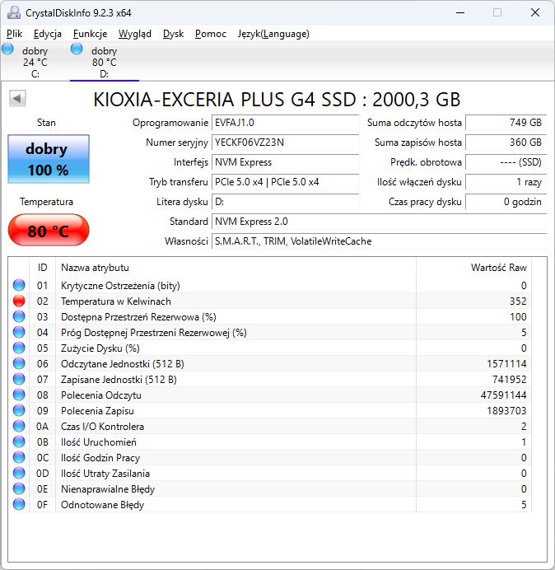Click the Oprogramowanie field EVFAJ1.0

tap(285, 123)
